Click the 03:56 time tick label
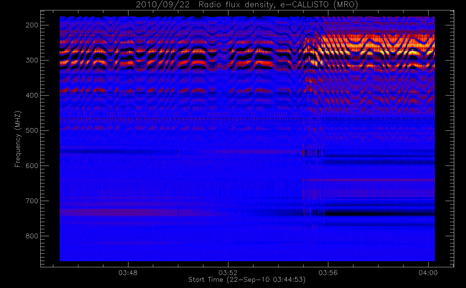 pos(328,273)
